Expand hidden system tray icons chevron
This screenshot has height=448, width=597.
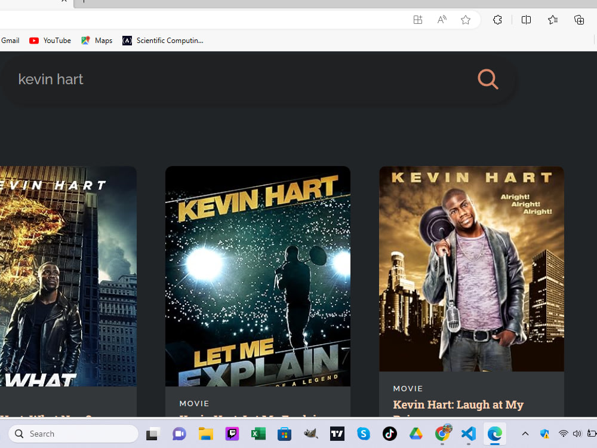(525, 434)
